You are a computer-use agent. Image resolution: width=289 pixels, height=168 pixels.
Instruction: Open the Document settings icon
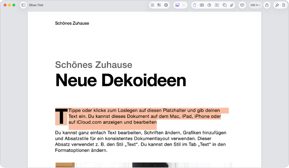pos(284,5)
